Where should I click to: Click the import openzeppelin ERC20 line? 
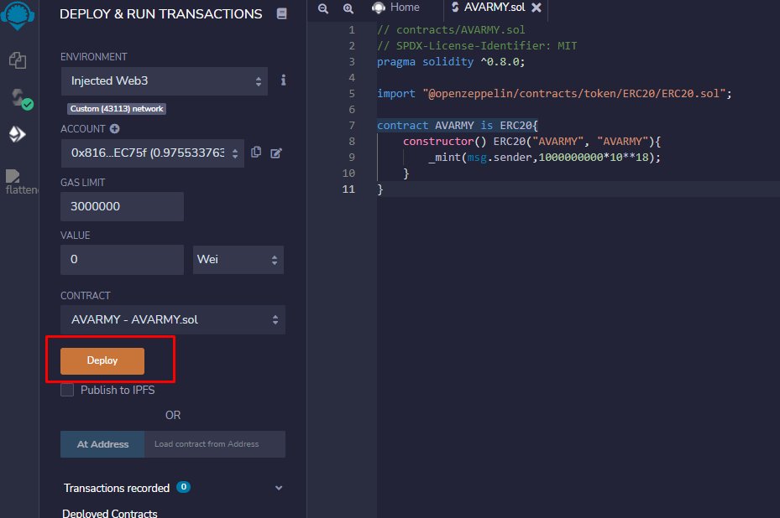pyautogui.click(x=554, y=94)
